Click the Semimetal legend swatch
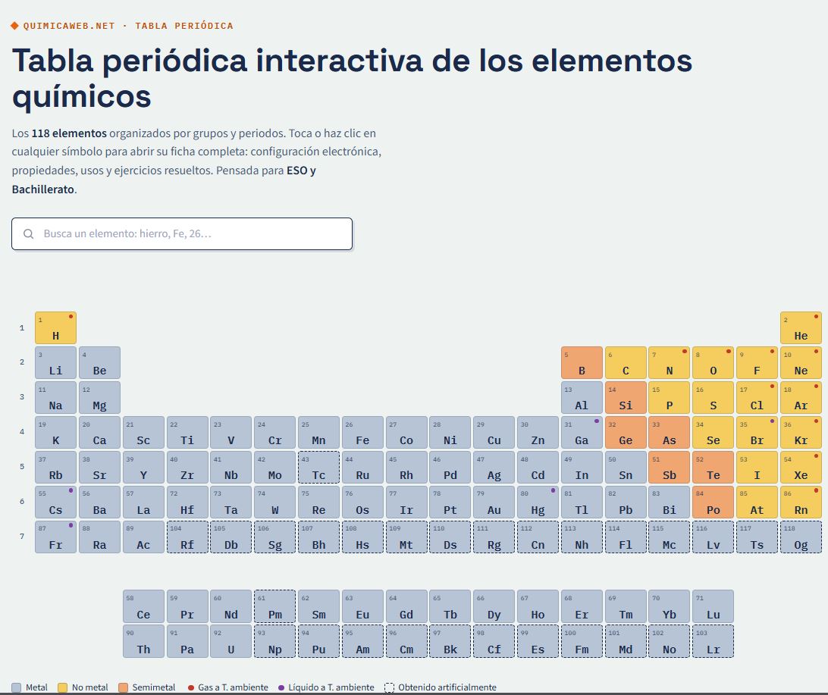Screen dimensions: 828x695 123,687
